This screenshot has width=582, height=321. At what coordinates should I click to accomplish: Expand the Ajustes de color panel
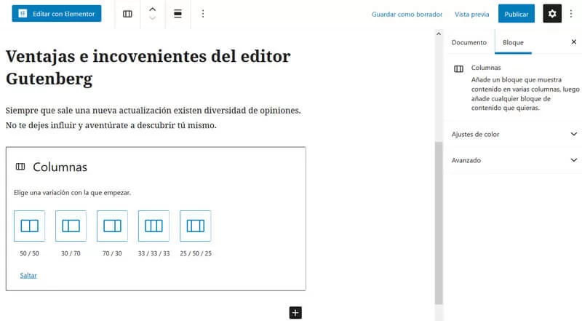click(x=514, y=134)
